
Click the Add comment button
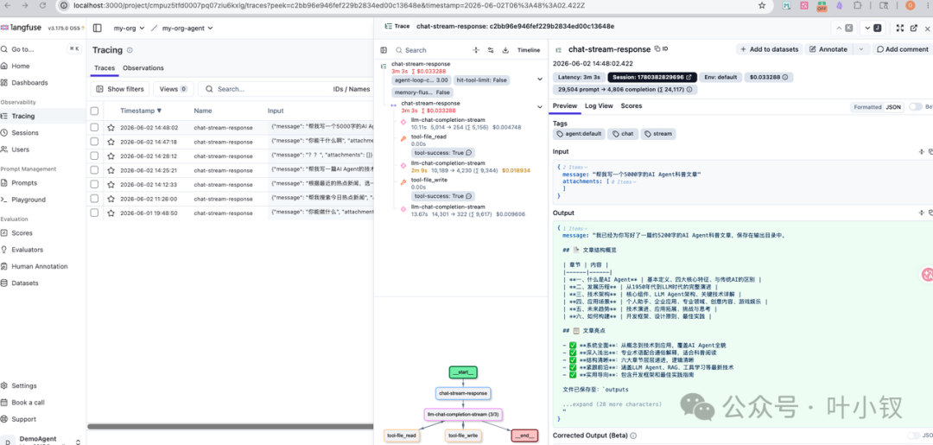click(902, 49)
